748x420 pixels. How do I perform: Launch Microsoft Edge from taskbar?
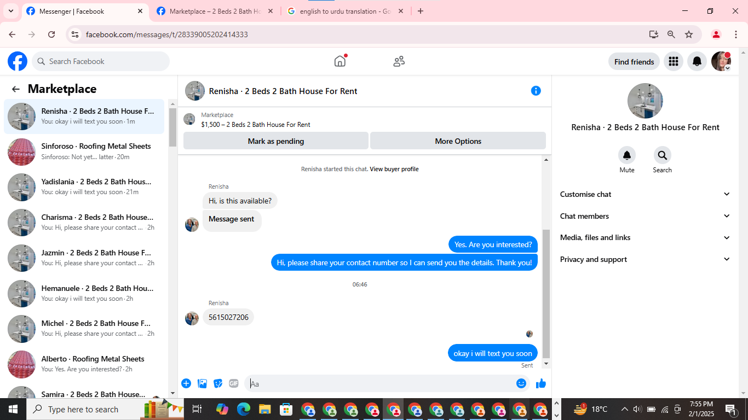[x=244, y=409]
